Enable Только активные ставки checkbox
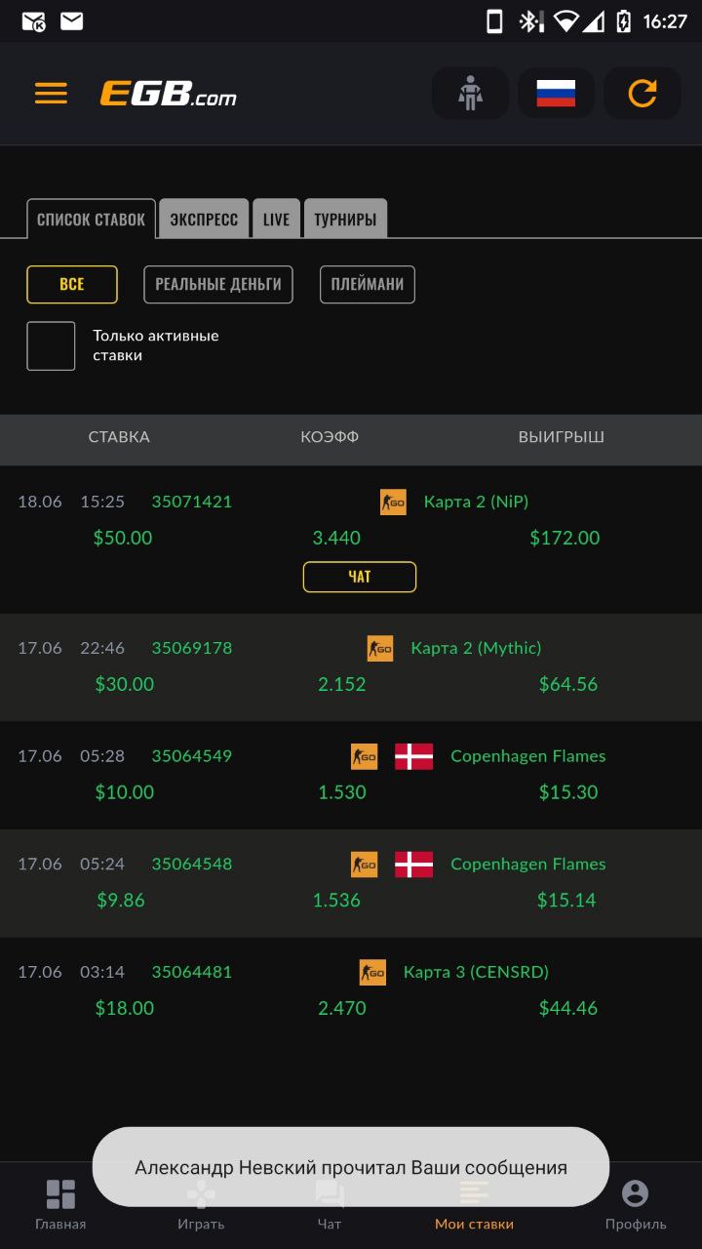This screenshot has width=702, height=1249. click(51, 346)
